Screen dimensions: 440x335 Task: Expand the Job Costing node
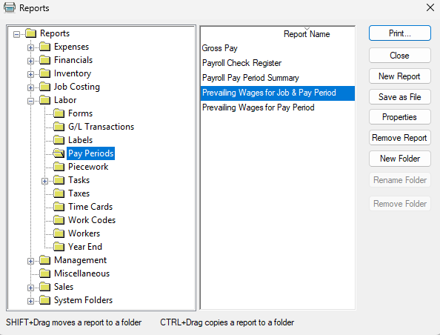30,87
